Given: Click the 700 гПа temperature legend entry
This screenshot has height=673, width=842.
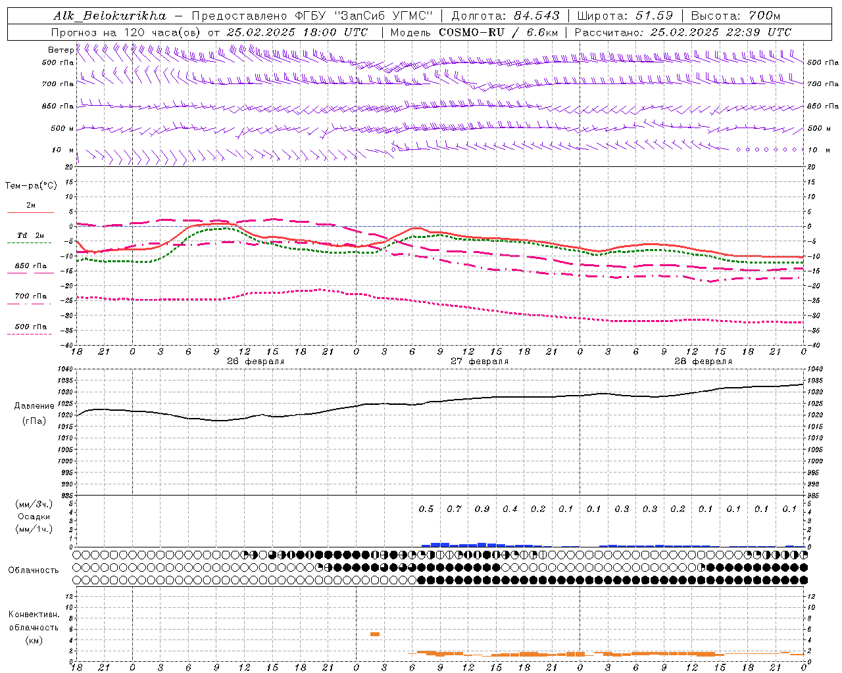Looking at the screenshot, I should click(x=30, y=296).
